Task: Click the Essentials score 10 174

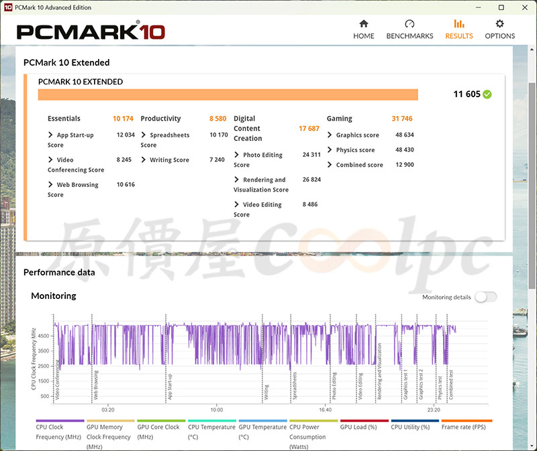Action: pyautogui.click(x=123, y=119)
